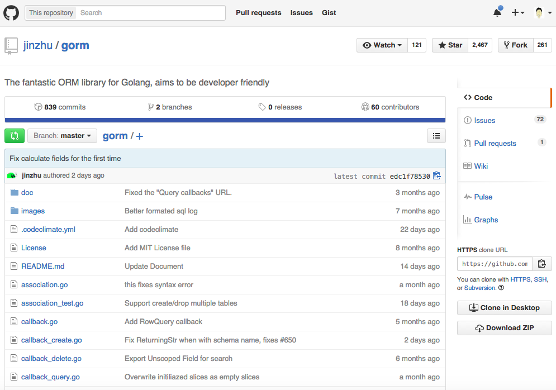This screenshot has width=556, height=390.
Task: View the 261 forks count
Action: coord(542,45)
